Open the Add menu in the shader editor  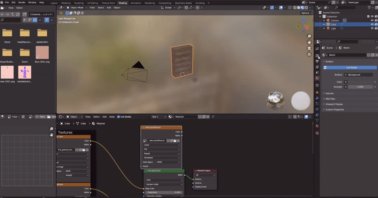coord(105,117)
